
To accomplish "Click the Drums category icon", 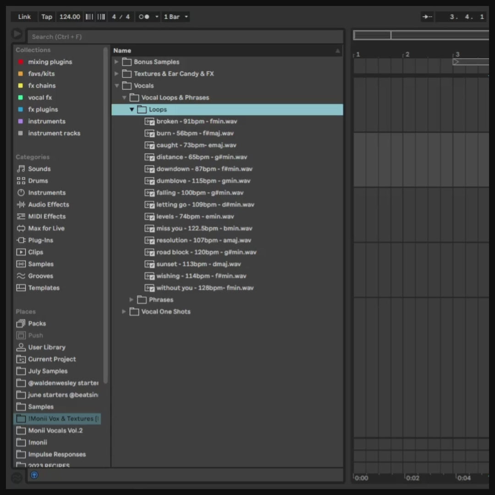I will click(21, 181).
